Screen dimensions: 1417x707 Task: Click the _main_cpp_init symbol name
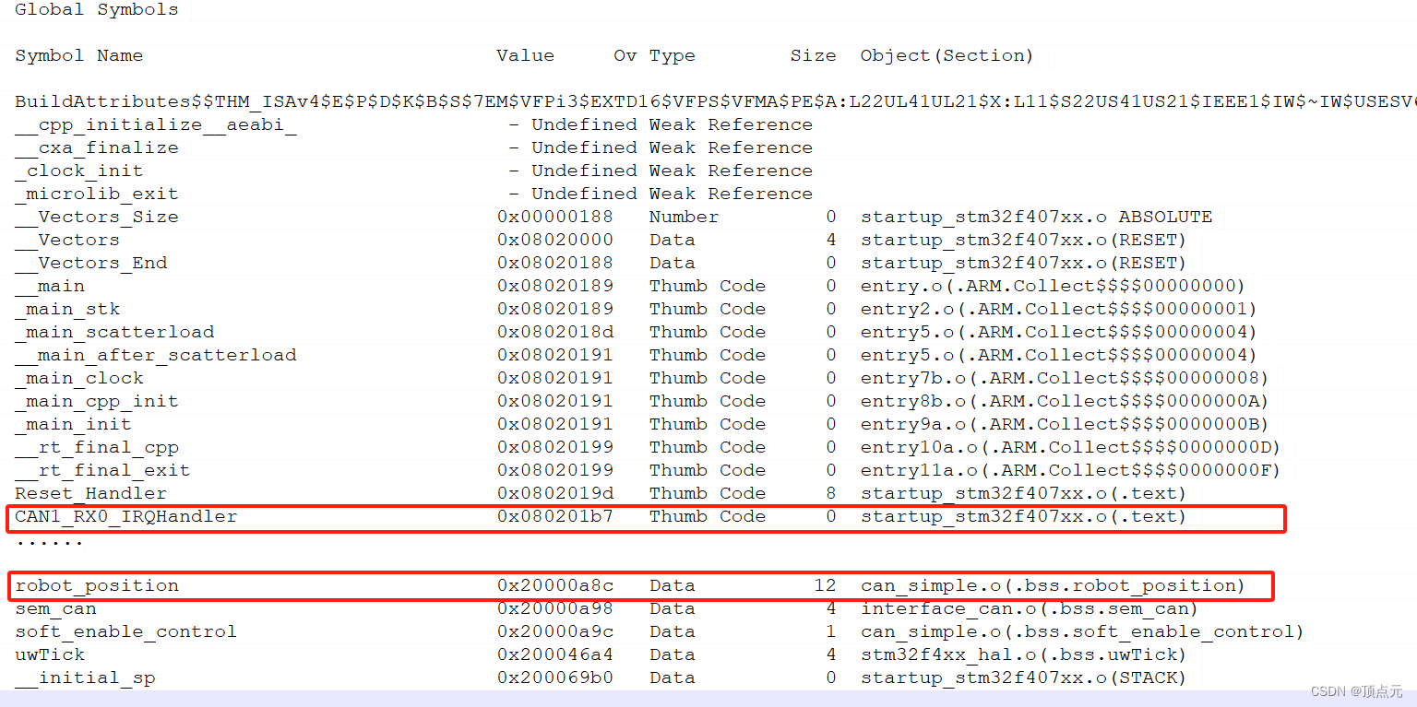(x=97, y=401)
